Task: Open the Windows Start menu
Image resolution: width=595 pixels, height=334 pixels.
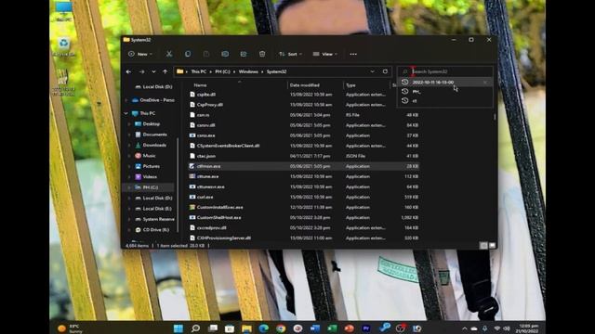Action: [x=178, y=328]
